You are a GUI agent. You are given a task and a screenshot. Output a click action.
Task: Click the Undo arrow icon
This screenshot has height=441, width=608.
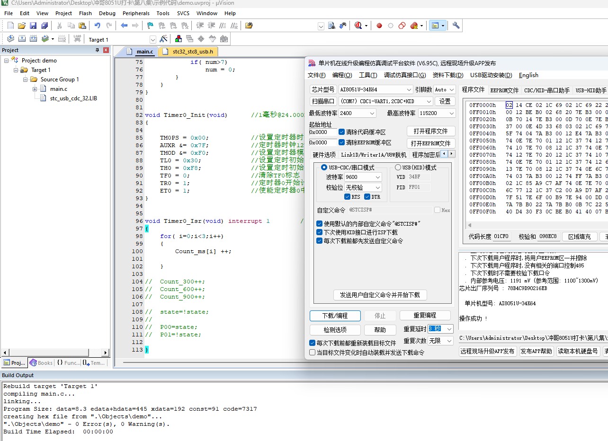pos(97,26)
